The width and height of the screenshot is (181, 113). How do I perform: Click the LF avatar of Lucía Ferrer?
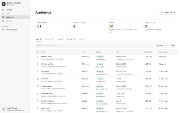(x=4, y=109)
